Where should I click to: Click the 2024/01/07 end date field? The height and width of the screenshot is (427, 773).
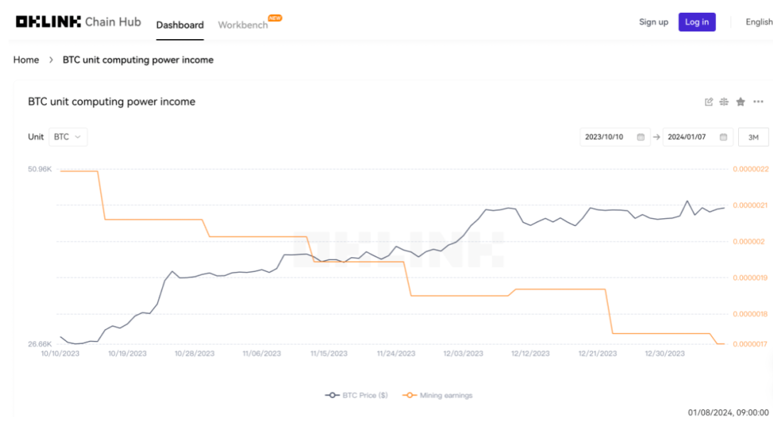[687, 137]
